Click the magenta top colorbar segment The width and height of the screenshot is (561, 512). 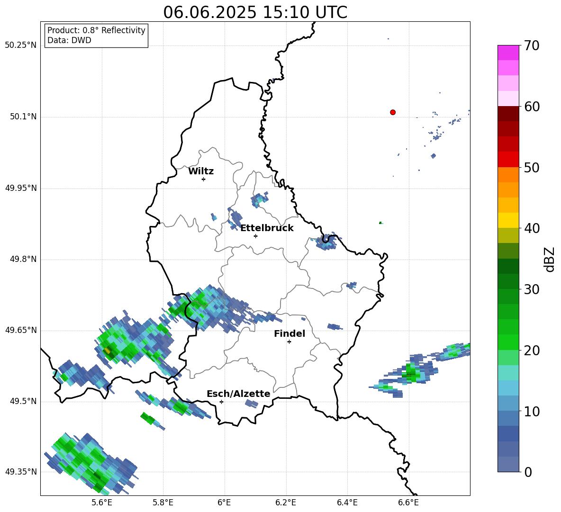pos(508,53)
